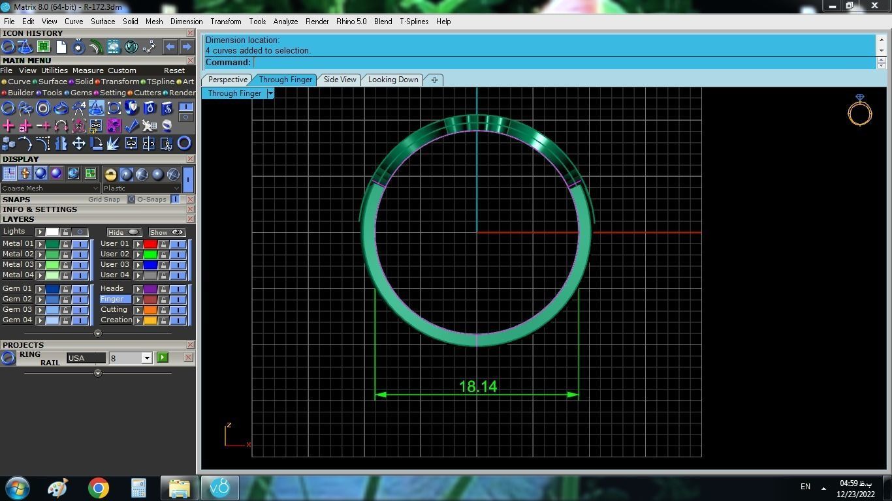Click the purple sphere display mode icon
892x501 pixels.
pyautogui.click(x=56, y=174)
